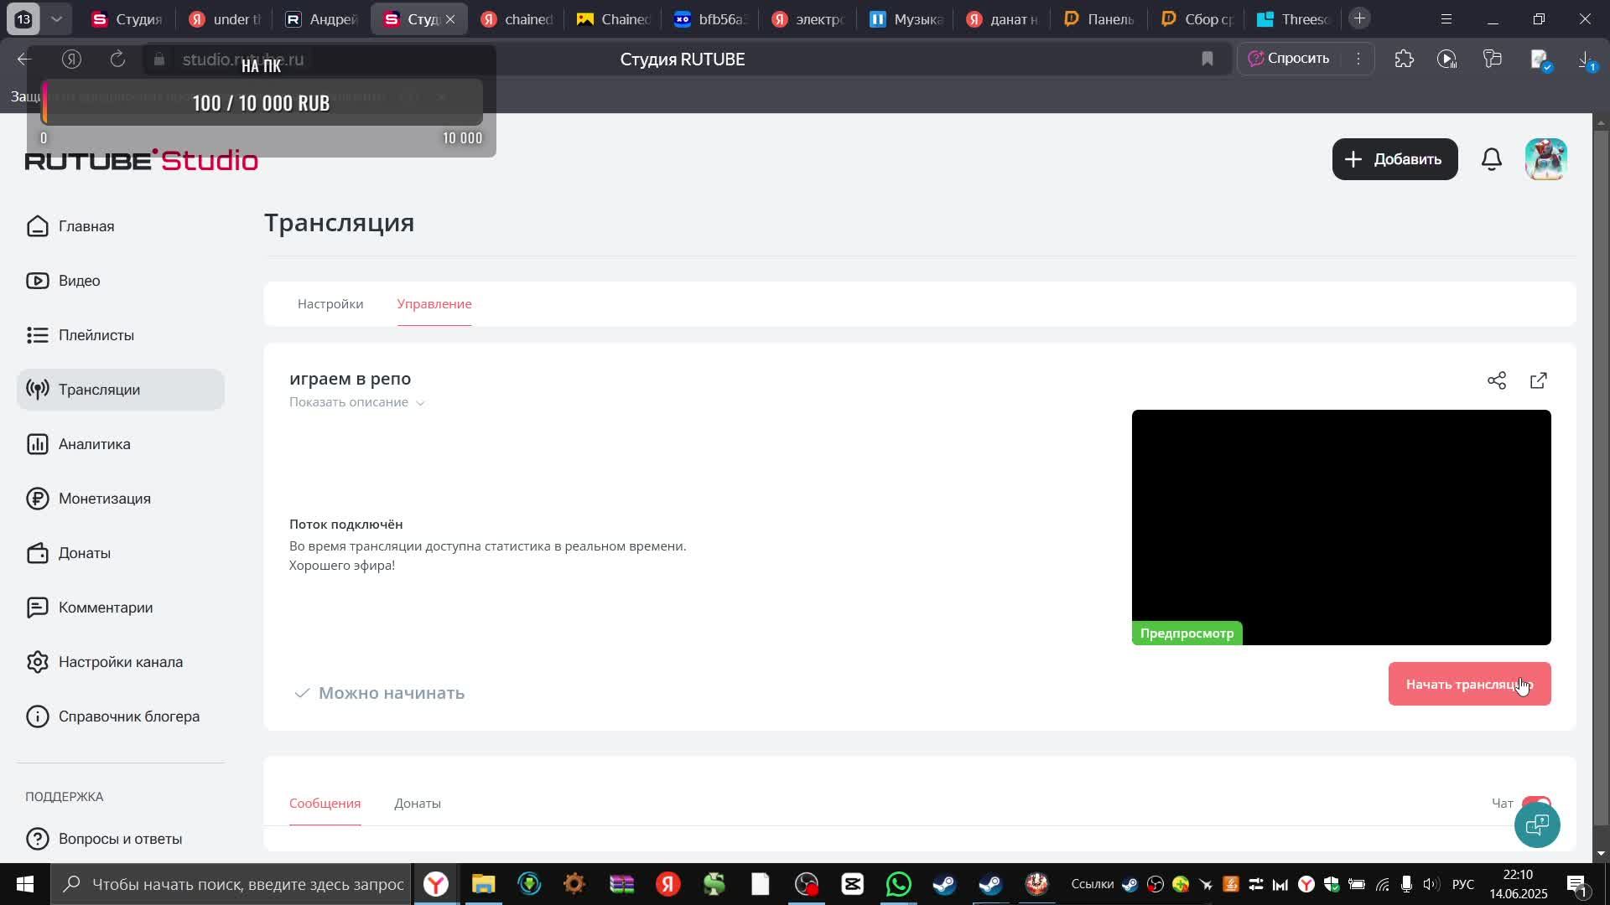
Task: Open Вопросы и ответы support page
Action: [x=120, y=839]
